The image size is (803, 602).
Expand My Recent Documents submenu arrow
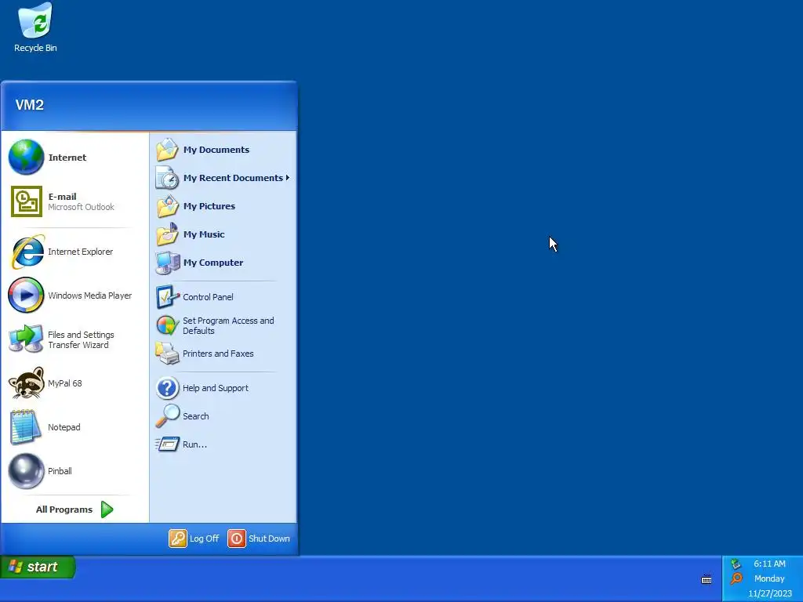click(x=288, y=178)
